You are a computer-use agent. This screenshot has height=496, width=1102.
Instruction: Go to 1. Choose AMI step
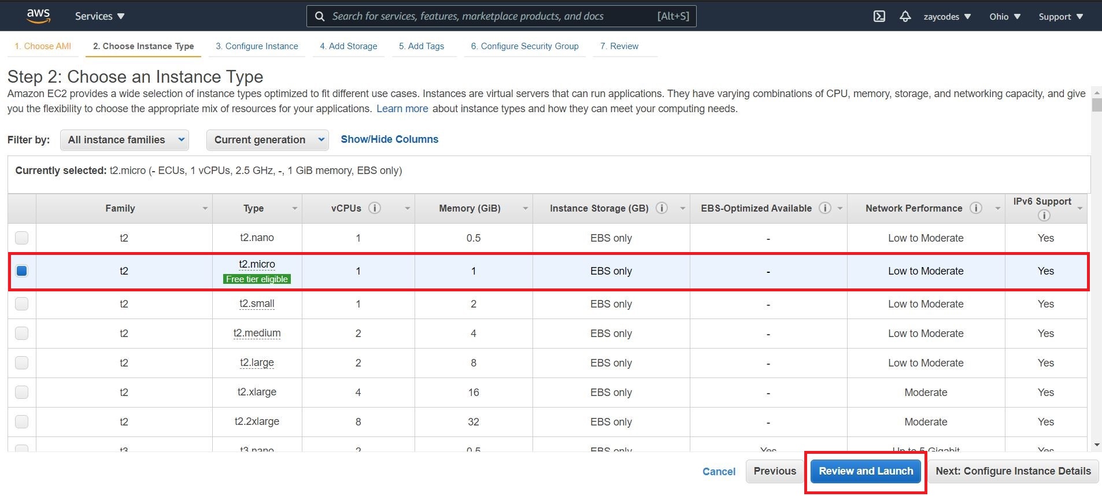pos(43,46)
